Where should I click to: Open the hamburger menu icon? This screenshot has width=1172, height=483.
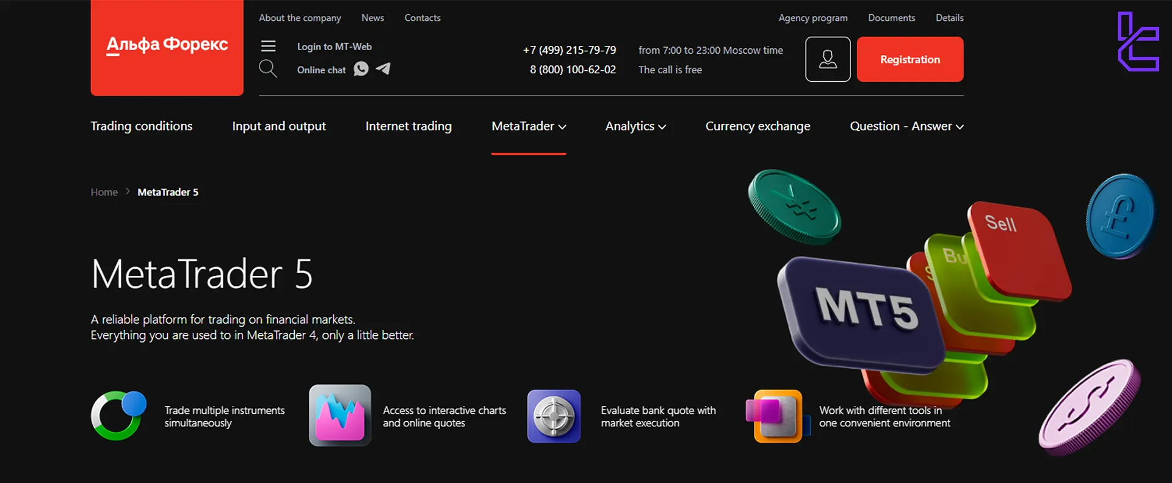pyautogui.click(x=269, y=46)
